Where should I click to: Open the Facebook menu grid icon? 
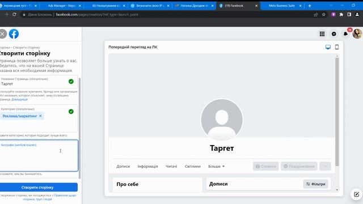[322, 34]
